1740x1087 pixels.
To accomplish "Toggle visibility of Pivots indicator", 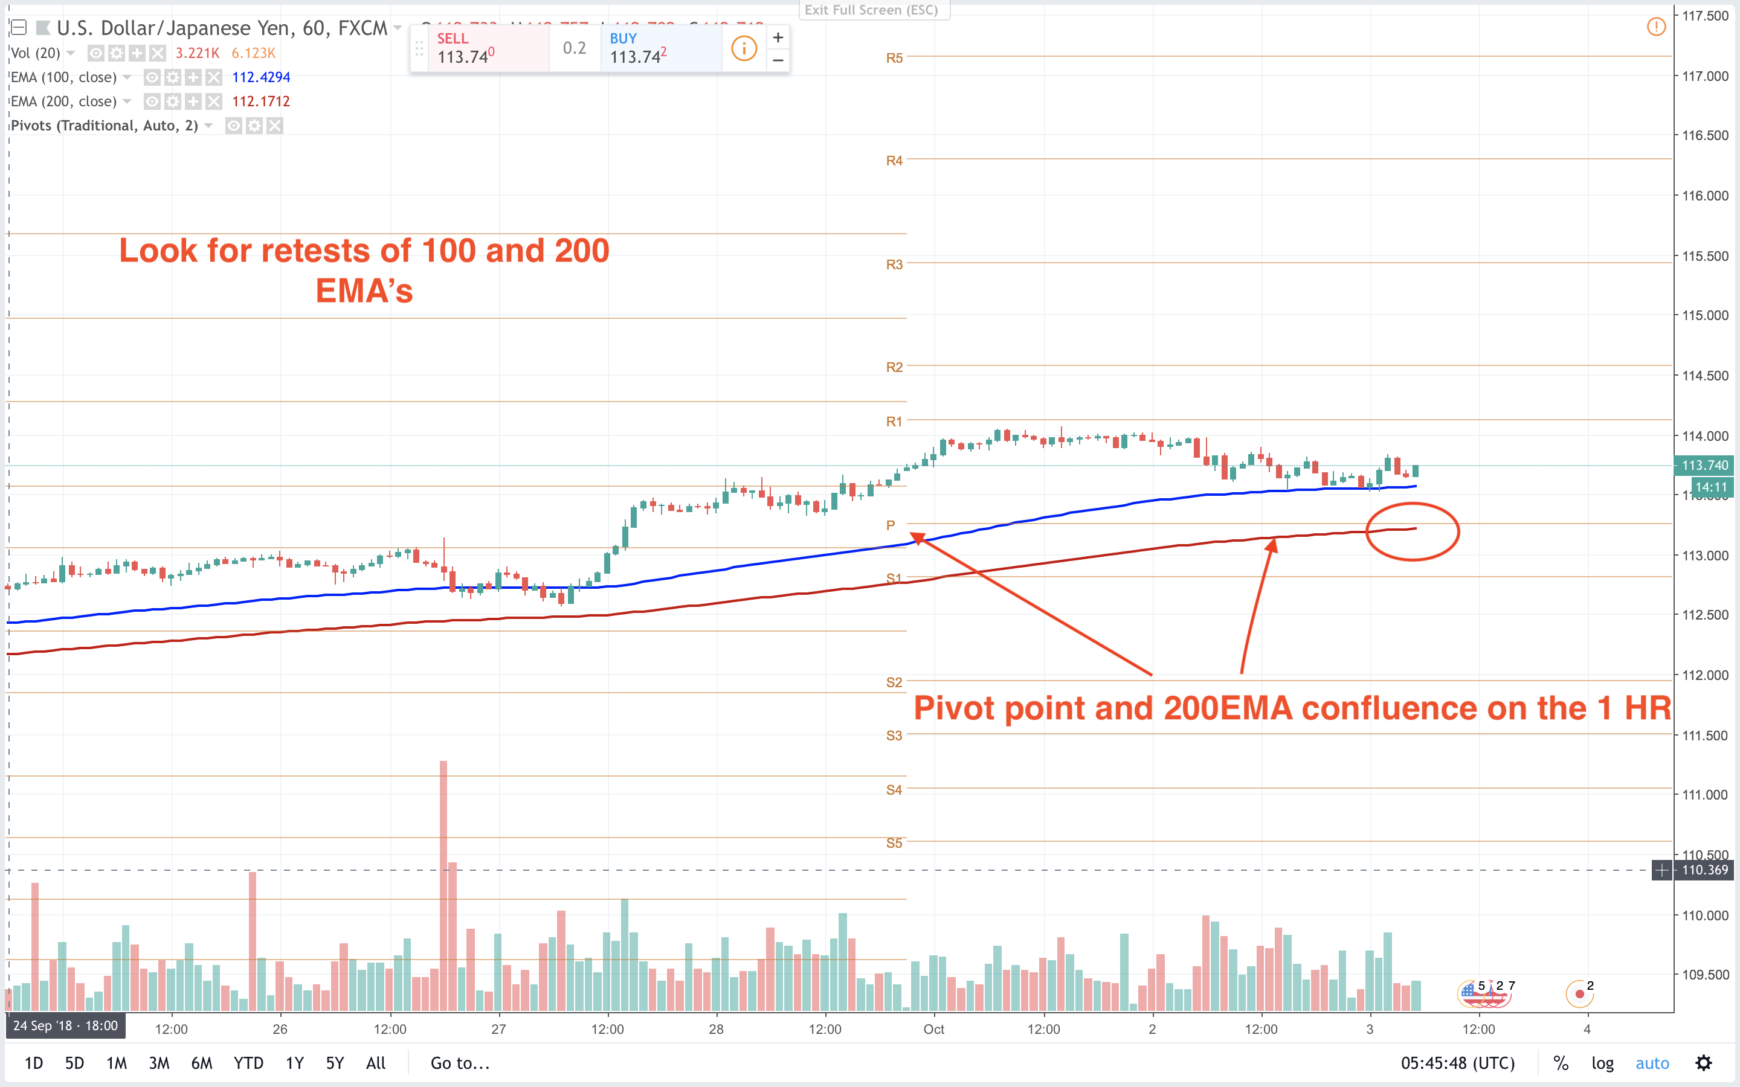I will tap(234, 126).
